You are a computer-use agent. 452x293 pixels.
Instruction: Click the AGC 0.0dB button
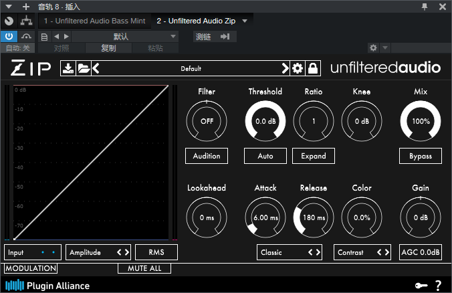click(421, 252)
